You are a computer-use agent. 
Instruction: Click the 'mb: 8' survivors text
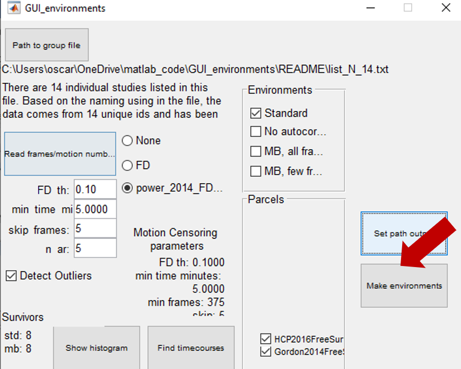[x=18, y=349]
